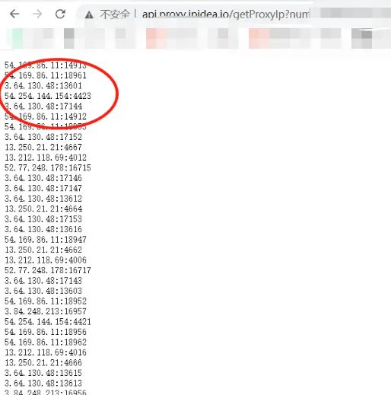Click proxy entry 54.169.86.11:14912
The width and height of the screenshot is (391, 395).
(x=46, y=116)
